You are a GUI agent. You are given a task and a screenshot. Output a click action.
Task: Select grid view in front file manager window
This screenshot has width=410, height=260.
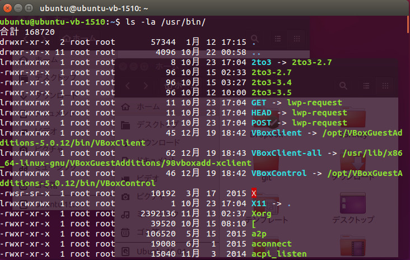coord(385,86)
